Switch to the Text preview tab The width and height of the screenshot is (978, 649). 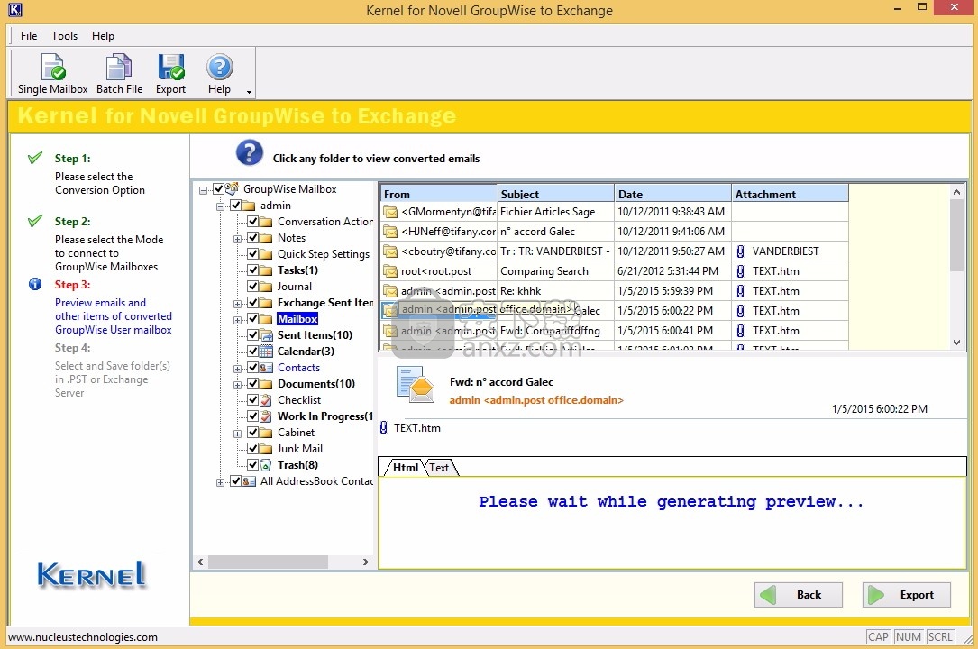[440, 468]
